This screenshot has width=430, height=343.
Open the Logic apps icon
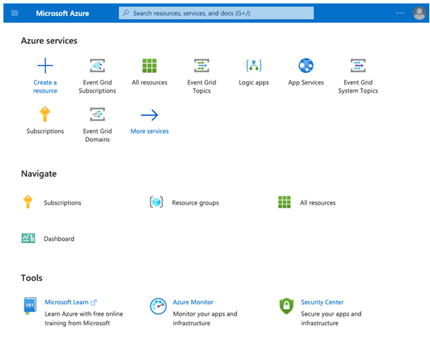[254, 65]
